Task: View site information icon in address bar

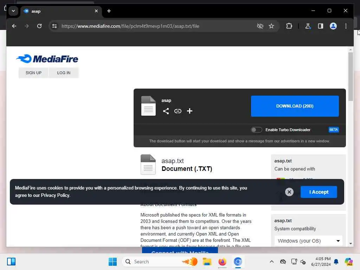Action: click(54, 26)
